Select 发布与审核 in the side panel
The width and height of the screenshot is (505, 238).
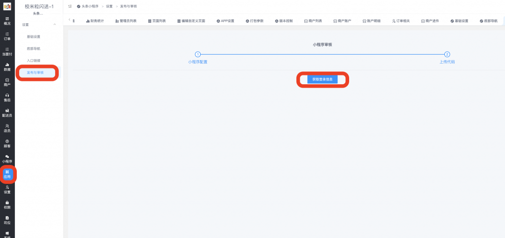pos(35,73)
